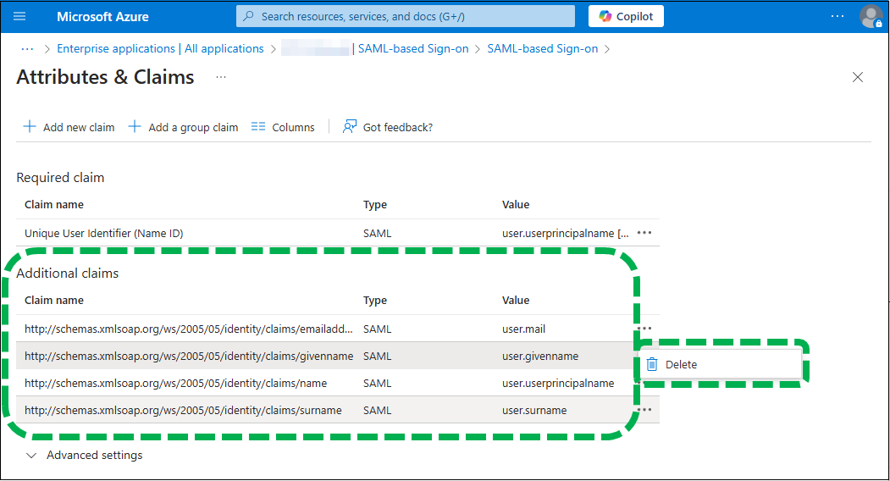Select Delete in the context menu
This screenshot has height=481, width=890.
tap(681, 364)
